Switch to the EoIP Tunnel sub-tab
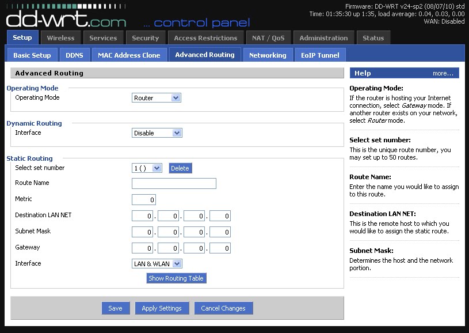Image resolution: width=469 pixels, height=333 pixels. (321, 55)
